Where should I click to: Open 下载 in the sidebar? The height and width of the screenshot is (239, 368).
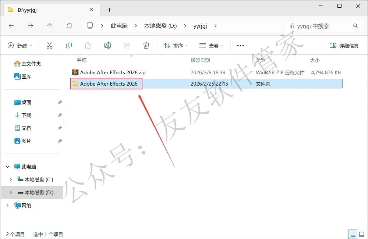point(23,115)
